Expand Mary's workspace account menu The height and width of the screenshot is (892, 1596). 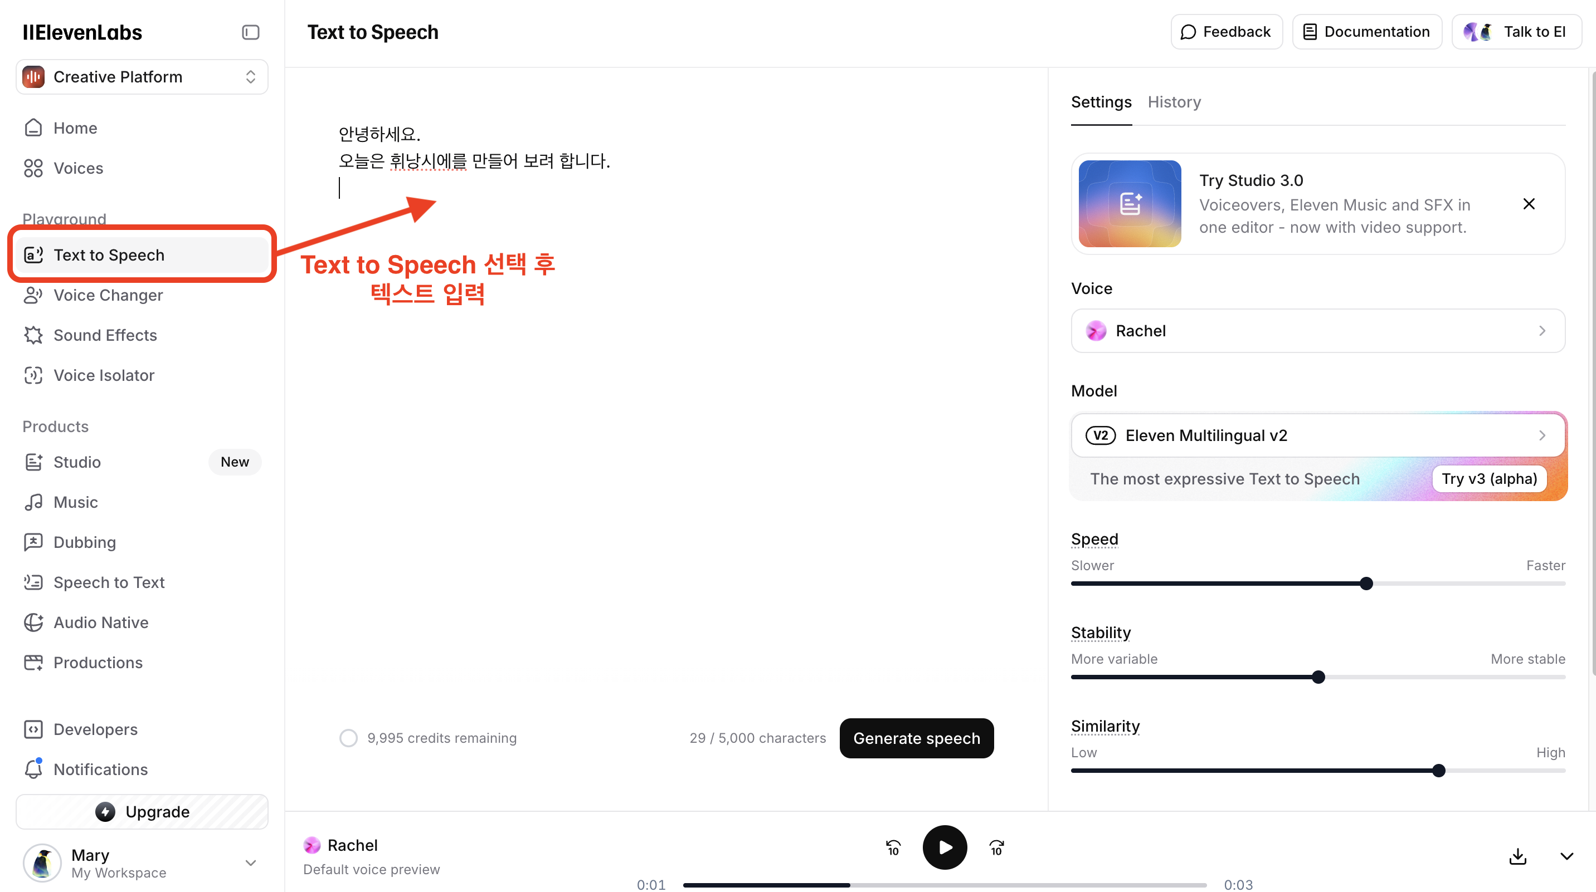pos(250,862)
